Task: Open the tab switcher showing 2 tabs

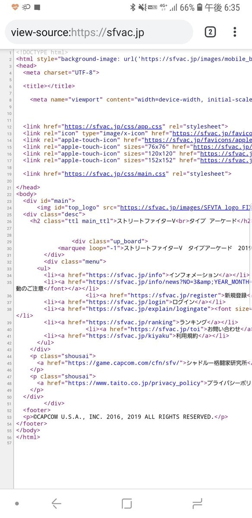Action: point(210,32)
